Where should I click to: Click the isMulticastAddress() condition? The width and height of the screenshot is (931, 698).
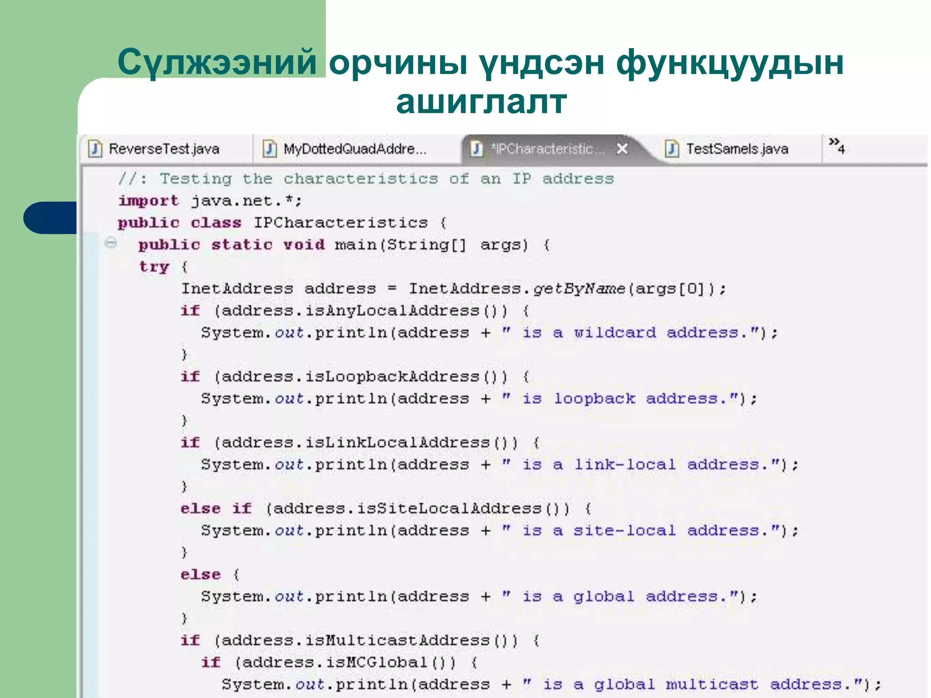pyautogui.click(x=366, y=640)
